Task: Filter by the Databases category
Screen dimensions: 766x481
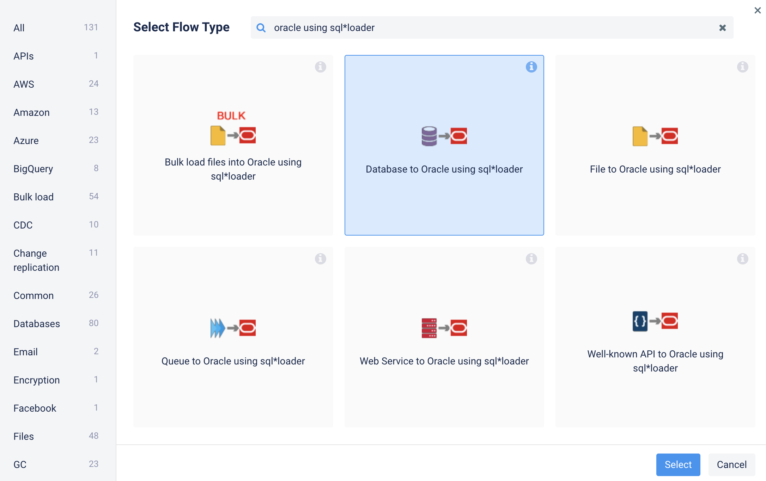Action: (x=37, y=324)
